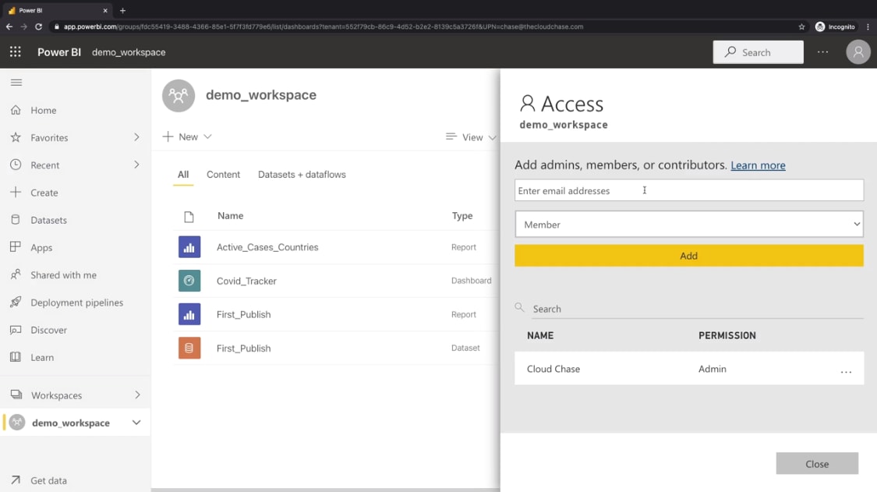877x492 pixels.
Task: Open Deployment pipelines menu item
Action: 76,303
